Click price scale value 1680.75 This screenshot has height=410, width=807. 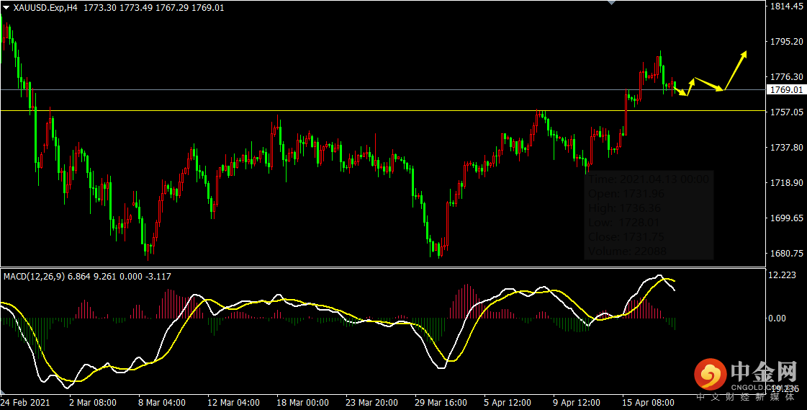click(x=787, y=254)
